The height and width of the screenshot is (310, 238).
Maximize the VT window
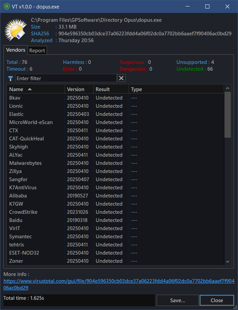pyautogui.click(x=207, y=6)
